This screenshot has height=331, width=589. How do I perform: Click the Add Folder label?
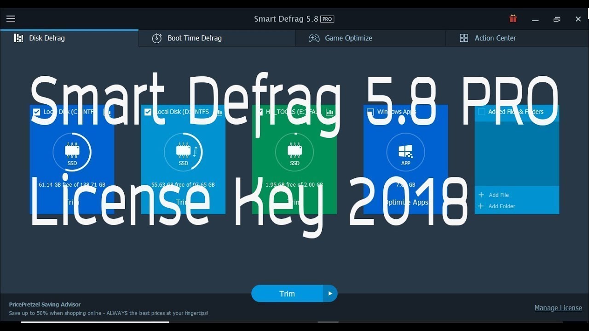(502, 206)
